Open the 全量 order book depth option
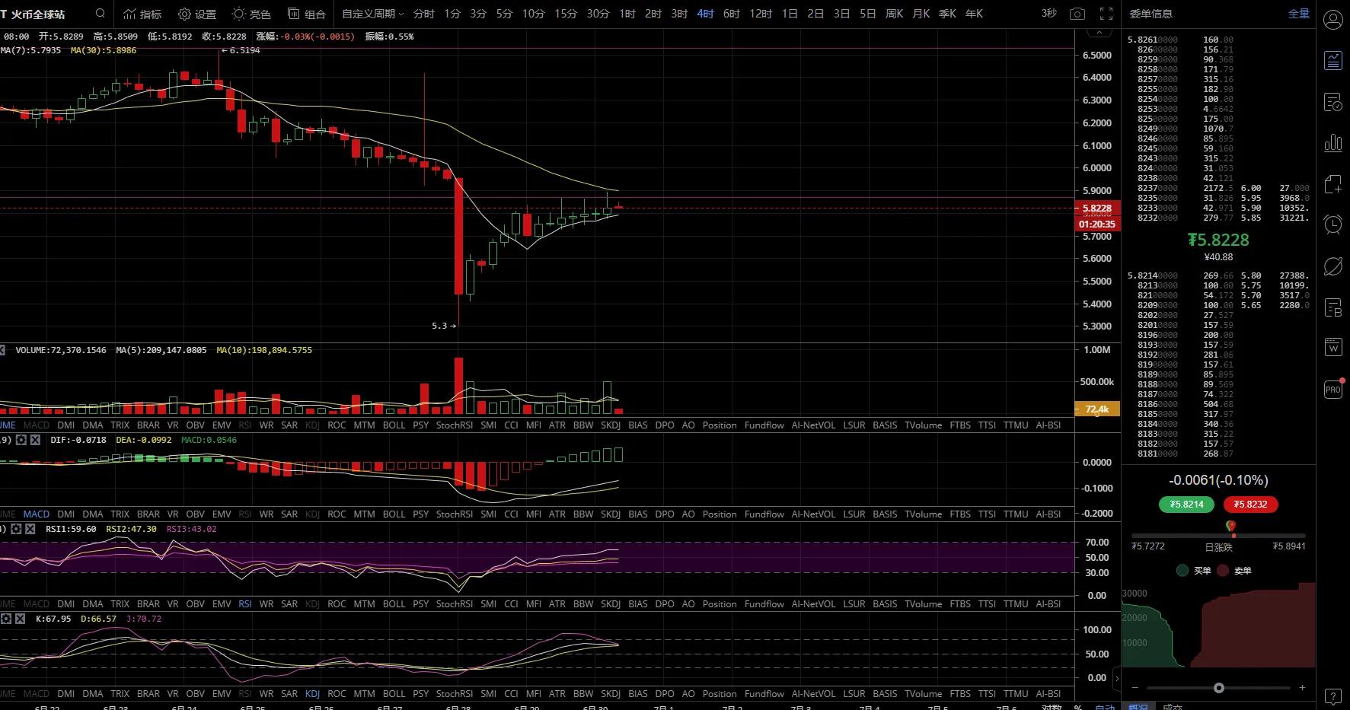Screen dimensions: 1350x710 [1299, 14]
